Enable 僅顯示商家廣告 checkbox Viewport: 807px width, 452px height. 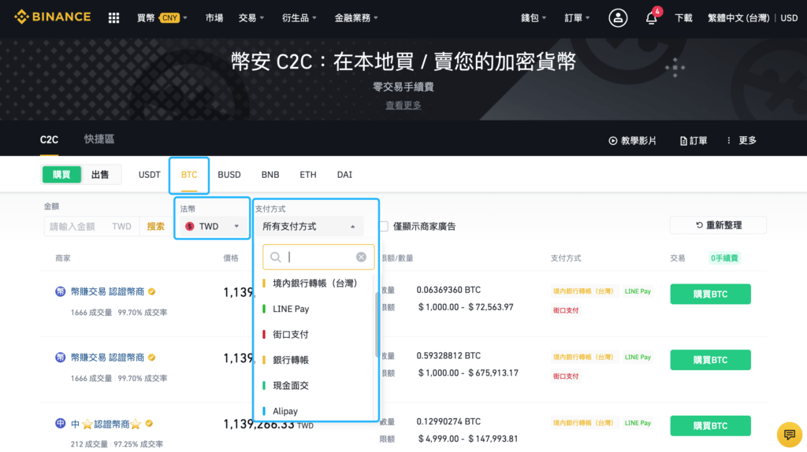coord(384,227)
